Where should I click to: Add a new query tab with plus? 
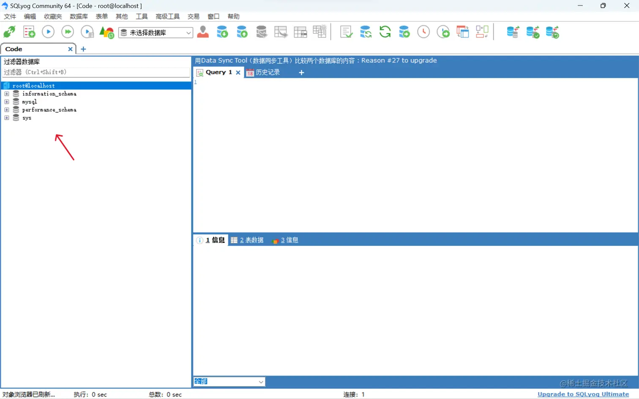point(301,73)
